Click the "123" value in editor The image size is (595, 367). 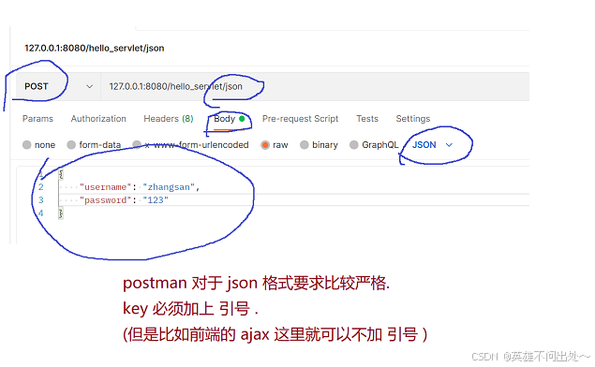[x=156, y=200]
